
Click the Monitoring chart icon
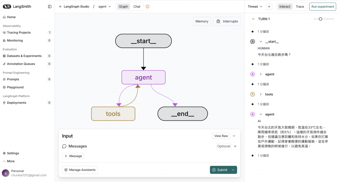[x=4, y=40]
